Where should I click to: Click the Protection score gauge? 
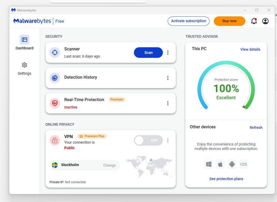(x=226, y=85)
